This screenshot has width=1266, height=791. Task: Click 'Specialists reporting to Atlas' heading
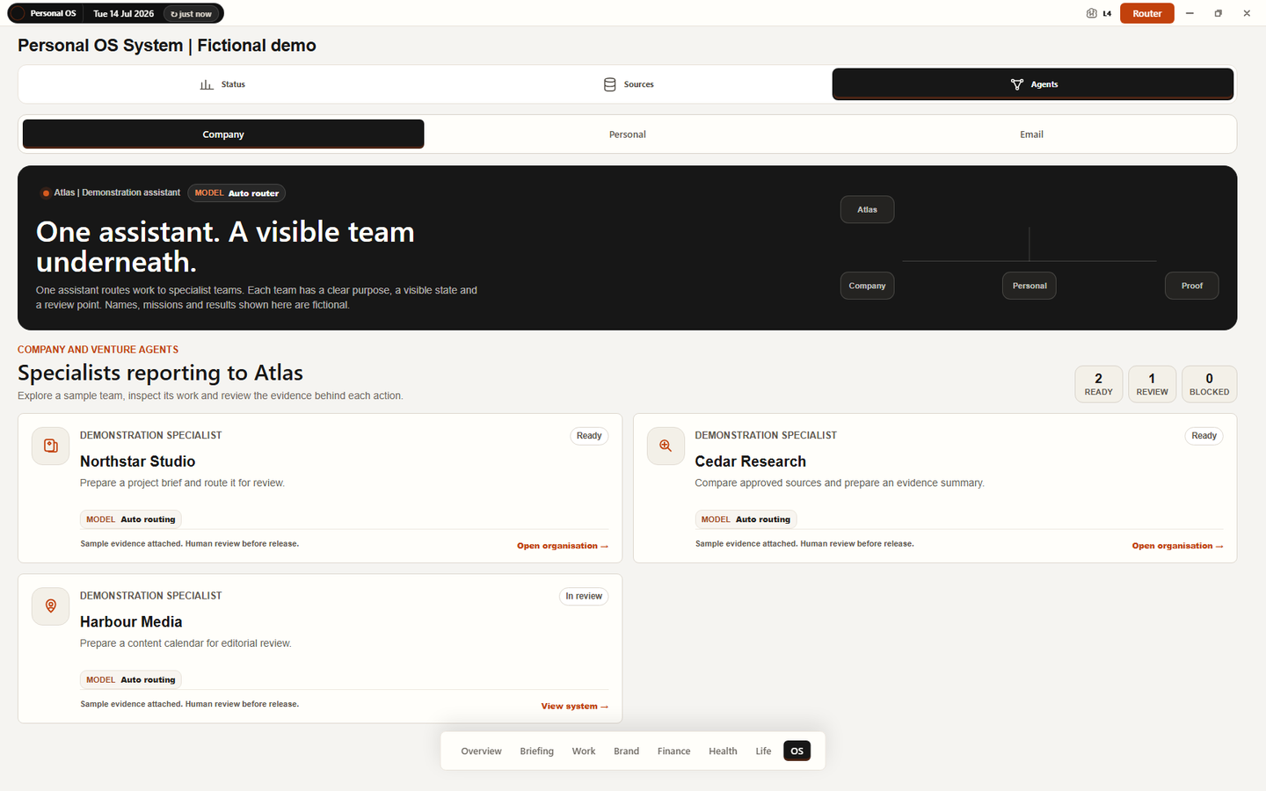[160, 373]
